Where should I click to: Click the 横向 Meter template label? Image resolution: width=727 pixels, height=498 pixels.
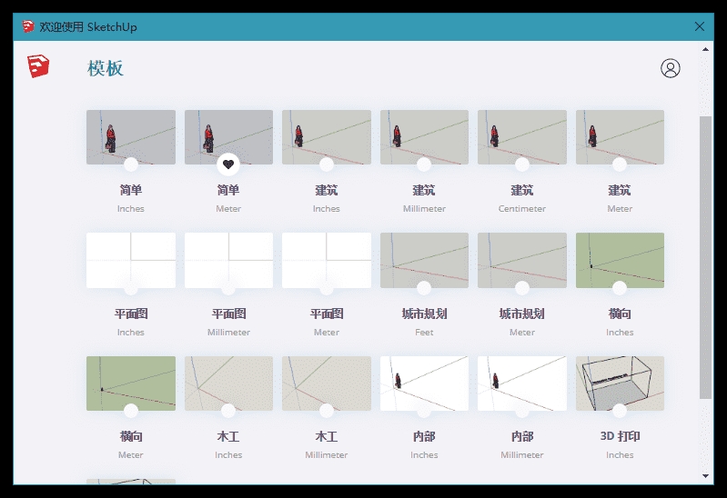(131, 436)
